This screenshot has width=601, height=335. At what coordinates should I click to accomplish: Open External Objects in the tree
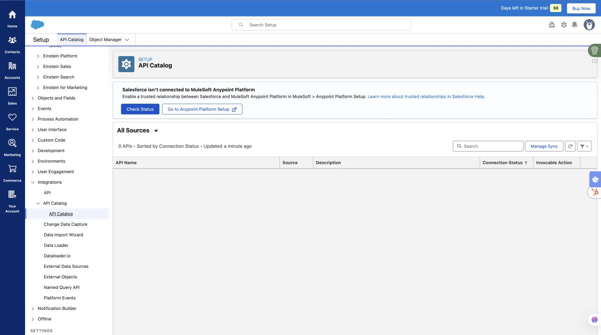[61, 277]
